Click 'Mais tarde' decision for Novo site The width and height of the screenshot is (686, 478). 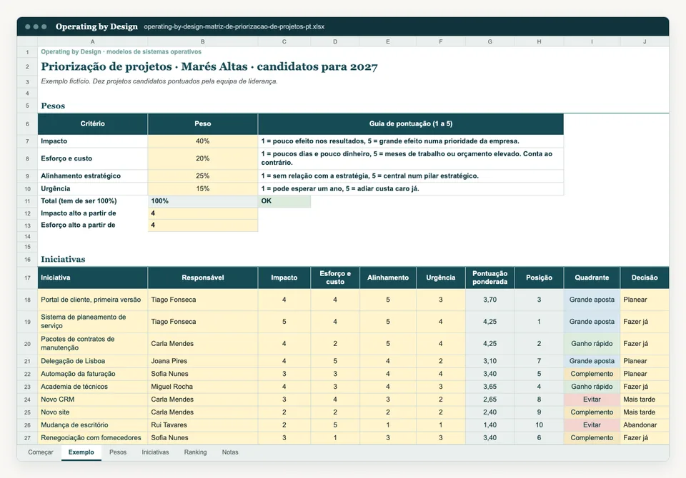[x=645, y=412]
